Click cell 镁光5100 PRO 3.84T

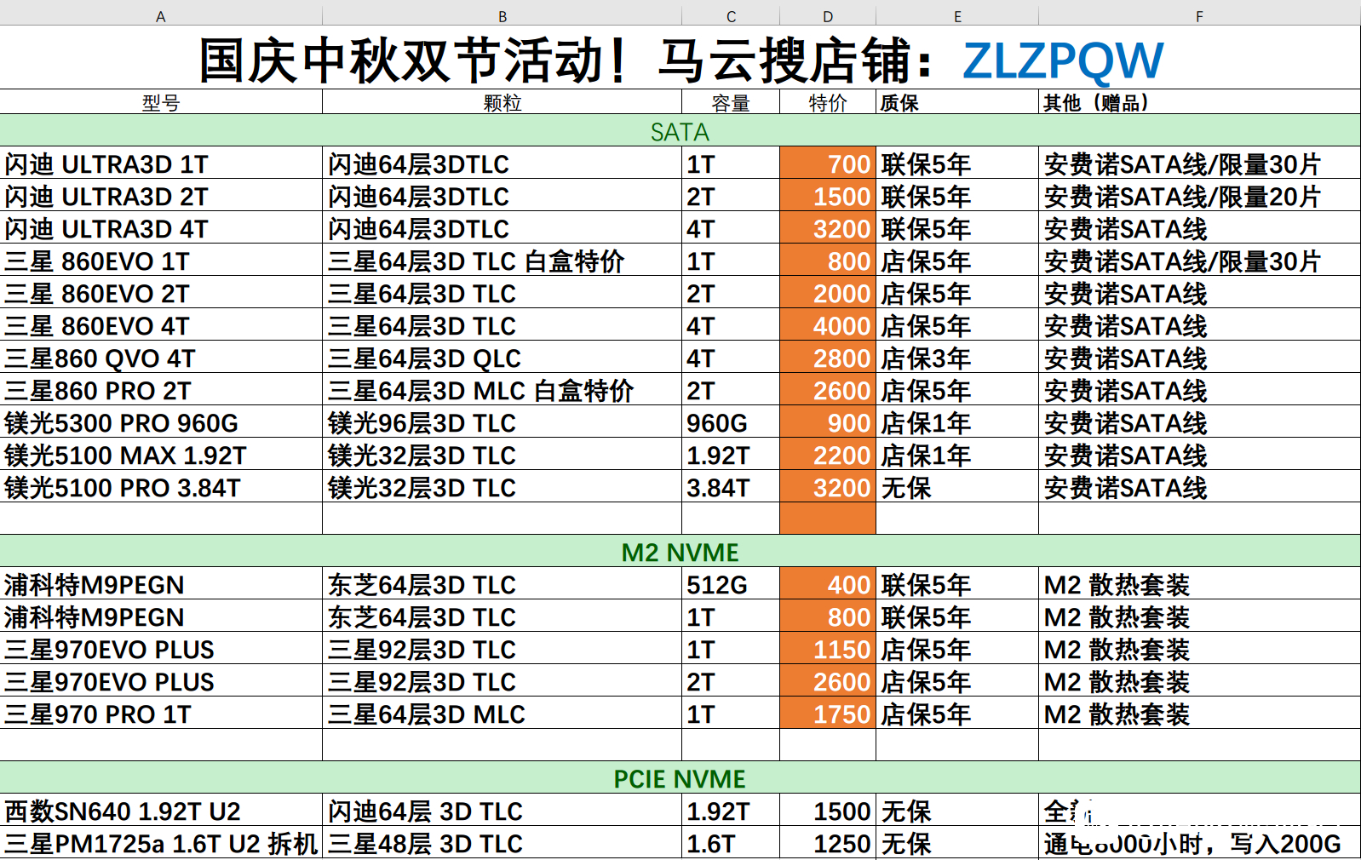point(161,487)
